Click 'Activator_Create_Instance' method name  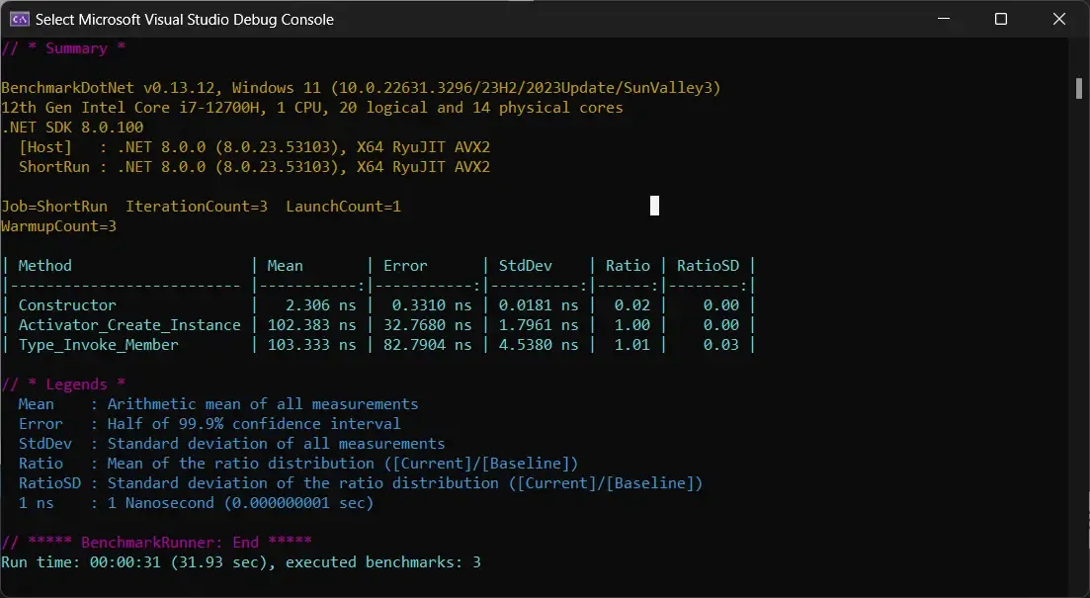pos(130,325)
